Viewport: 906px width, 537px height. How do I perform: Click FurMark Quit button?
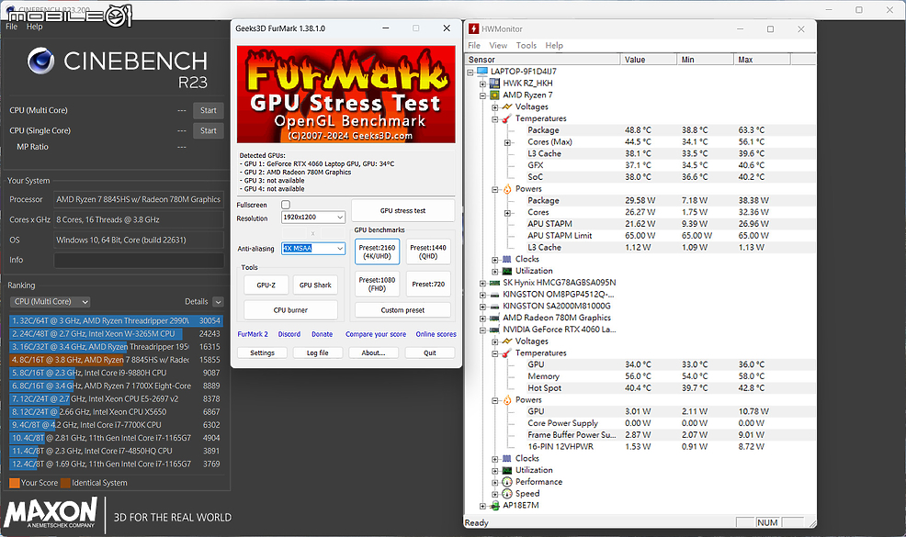coord(430,352)
